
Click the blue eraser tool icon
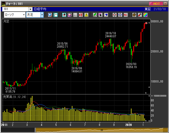tap(106, 15)
